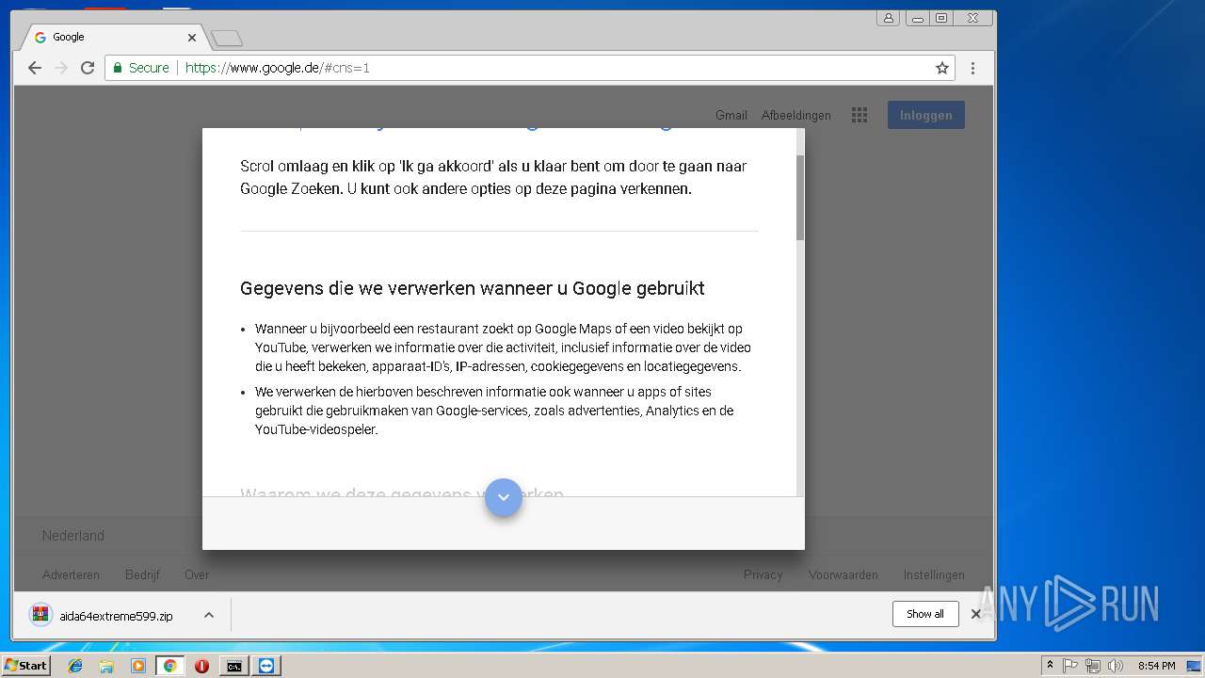Viewport: 1205px width, 678px height.
Task: Open the Afbeeldingen link
Action: click(x=795, y=115)
